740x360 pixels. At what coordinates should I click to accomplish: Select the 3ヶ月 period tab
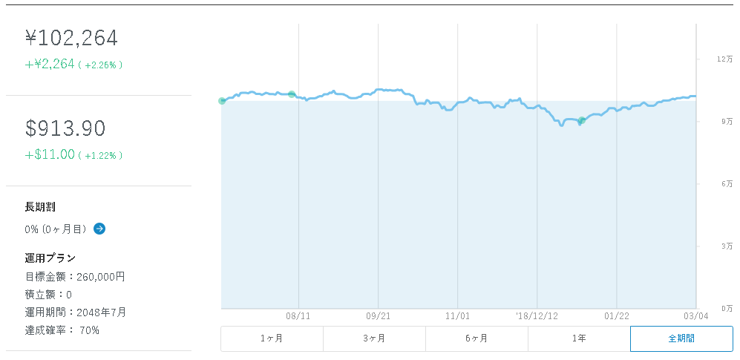tap(374, 338)
